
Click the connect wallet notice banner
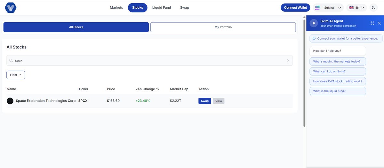pos(346,38)
